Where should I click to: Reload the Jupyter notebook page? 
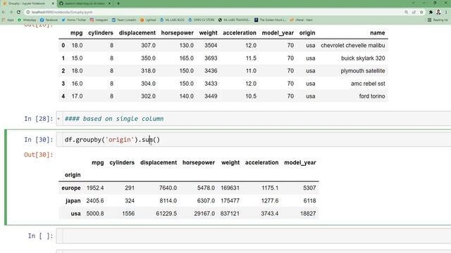point(19,12)
